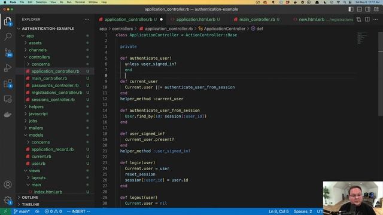Open Terminal menu in menu bar
Screen dimensions: 383x215
(80, 2)
